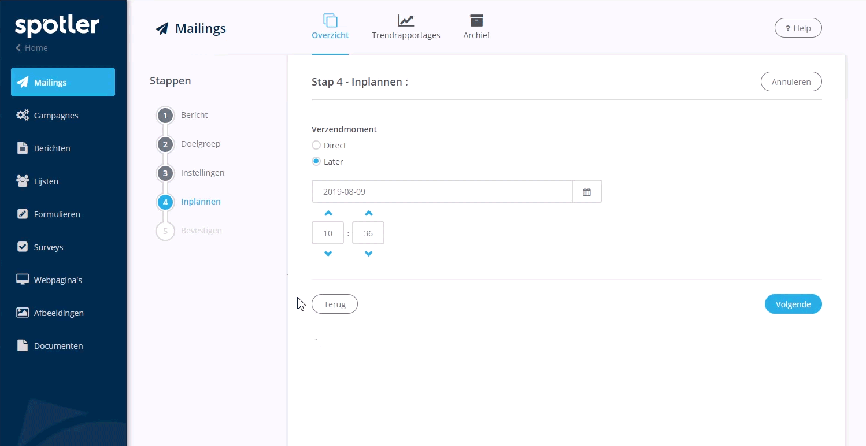866x446 pixels.
Task: Go to step 1 Bericht
Action: (183, 115)
